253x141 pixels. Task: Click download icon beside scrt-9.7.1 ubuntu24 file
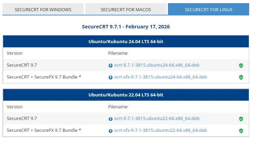click(x=110, y=65)
